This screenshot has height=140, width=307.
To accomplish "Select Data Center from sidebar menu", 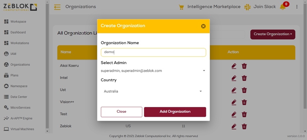I will (19, 97).
